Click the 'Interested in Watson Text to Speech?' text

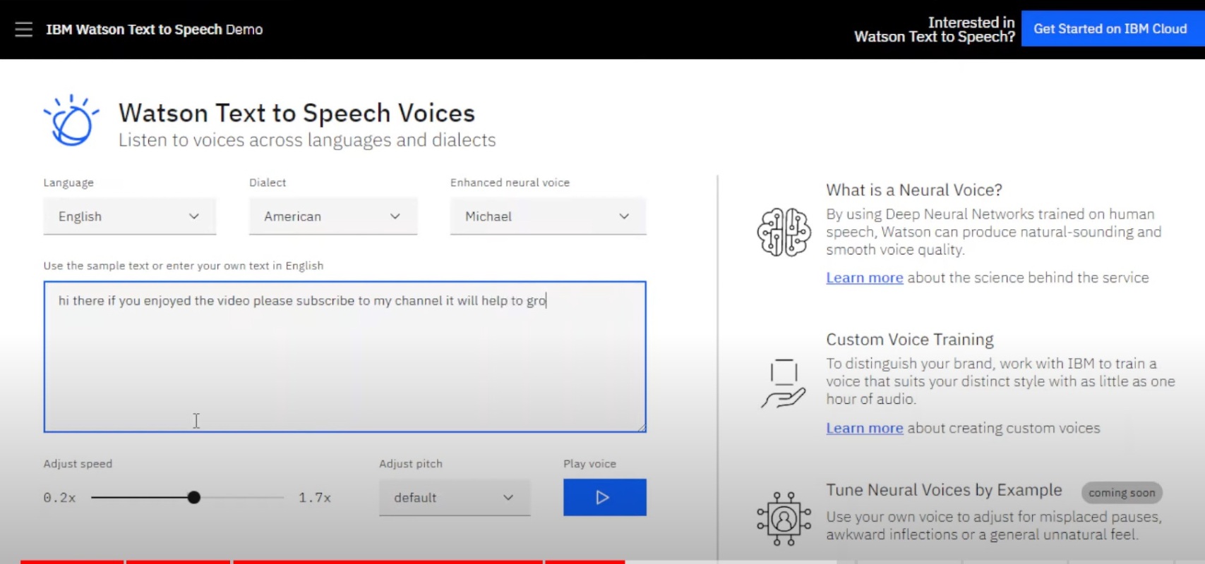935,30
